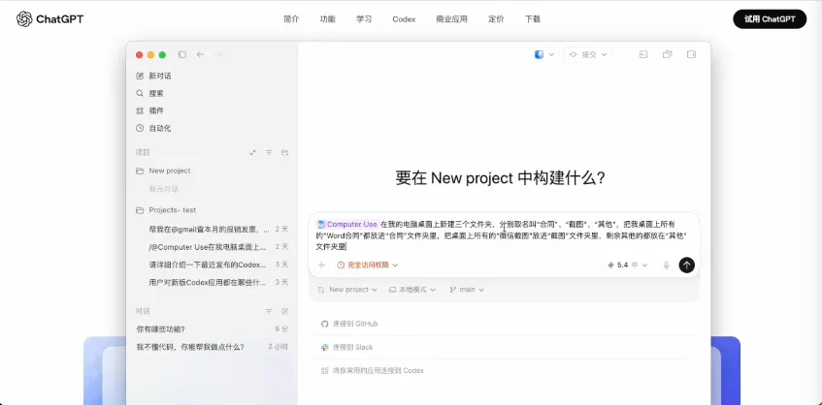822x405 pixels.
Task: Click the 试用 ChatGPT button
Action: coord(770,19)
